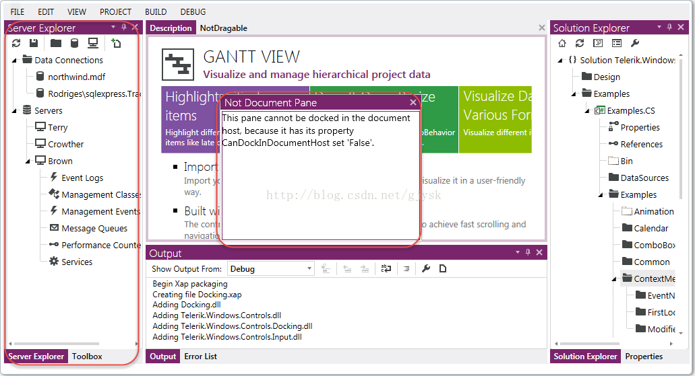The width and height of the screenshot is (695, 376).
Task: Click the wrench icon in Output toolbar
Action: tap(426, 268)
